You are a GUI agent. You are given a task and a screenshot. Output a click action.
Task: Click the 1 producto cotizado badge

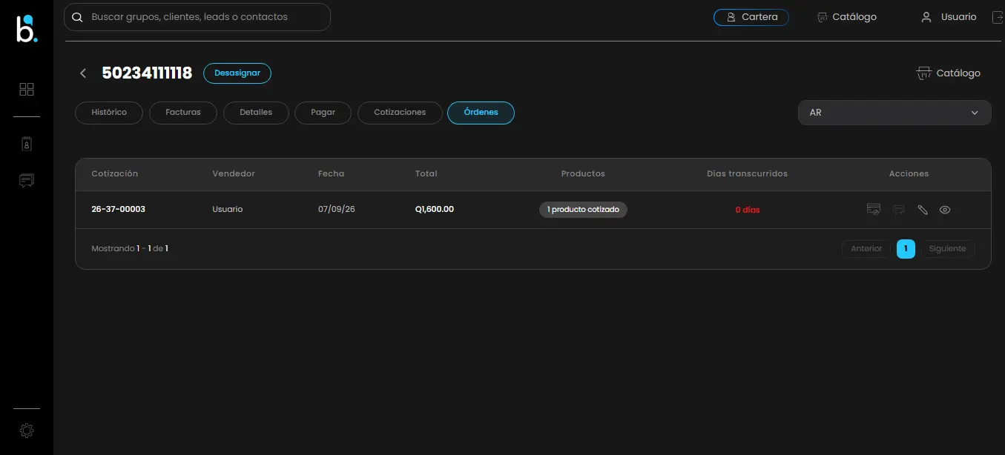pyautogui.click(x=583, y=210)
